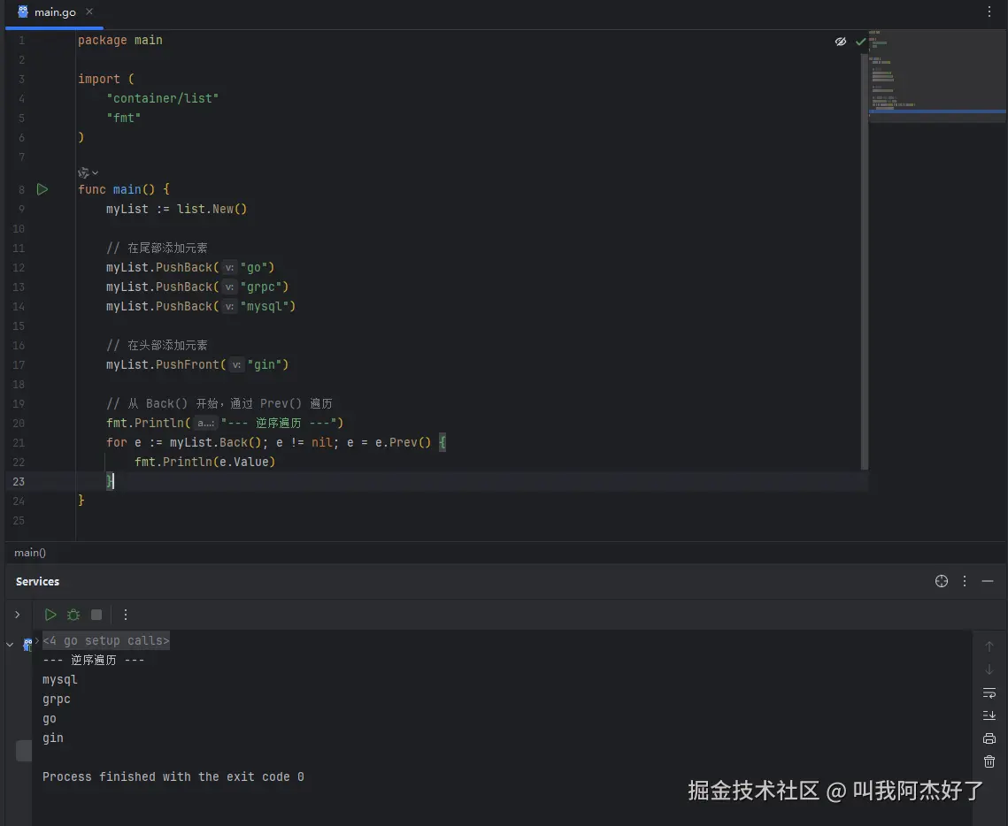Minimize the Services panel
Image resolution: width=1008 pixels, height=826 pixels.
(x=988, y=581)
